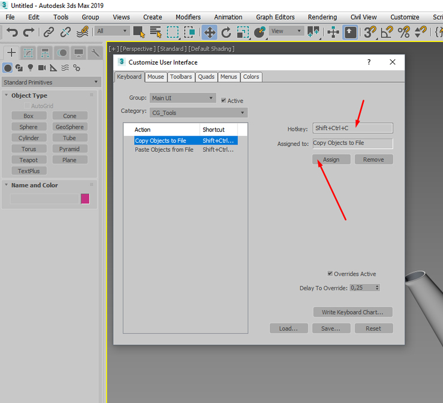Toggle the Angle Snap icon
The height and width of the screenshot is (403, 443).
387,32
